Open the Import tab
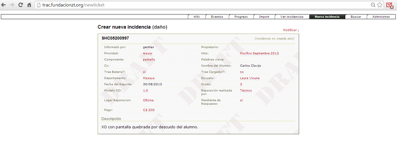This screenshot has height=146, width=397. pos(264,17)
